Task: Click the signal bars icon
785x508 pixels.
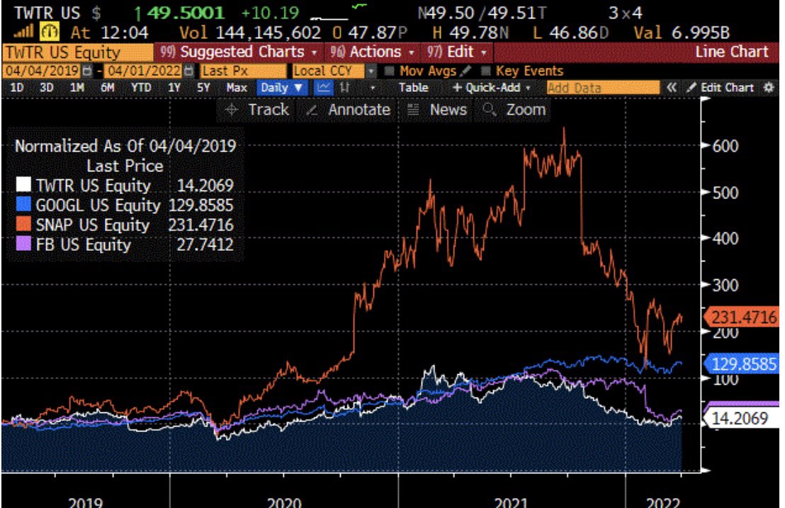Action: point(23,33)
